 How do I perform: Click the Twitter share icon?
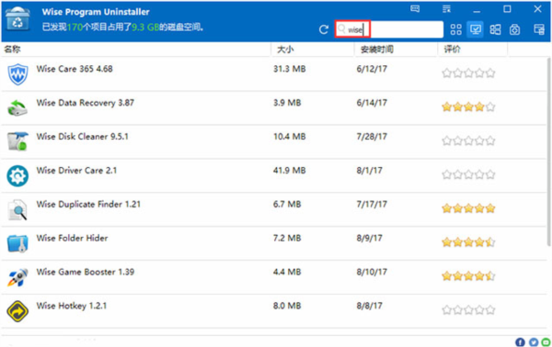pos(534,341)
